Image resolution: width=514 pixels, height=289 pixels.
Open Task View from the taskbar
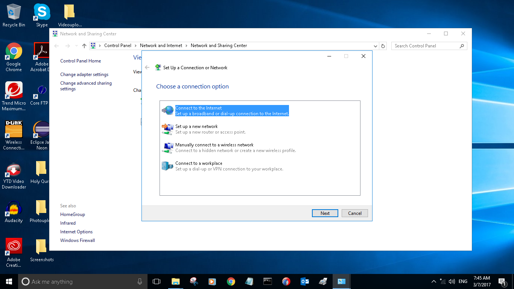(x=157, y=281)
